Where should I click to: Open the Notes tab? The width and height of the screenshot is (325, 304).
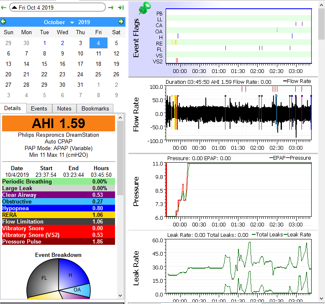point(64,108)
